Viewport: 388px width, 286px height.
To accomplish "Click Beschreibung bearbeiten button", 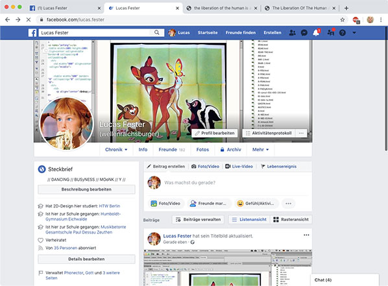I will pos(86,189).
